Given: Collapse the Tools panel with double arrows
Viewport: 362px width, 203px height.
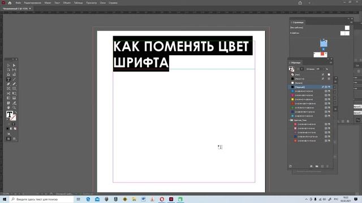Looking at the screenshot, I should (x=12, y=59).
